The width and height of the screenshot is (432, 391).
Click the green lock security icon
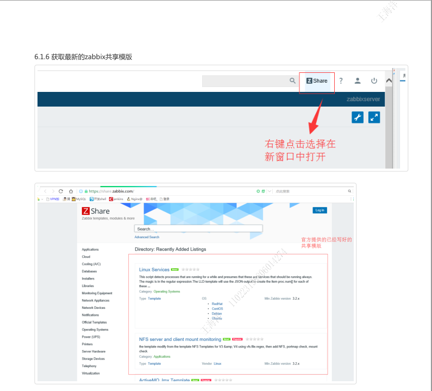tap(86, 191)
